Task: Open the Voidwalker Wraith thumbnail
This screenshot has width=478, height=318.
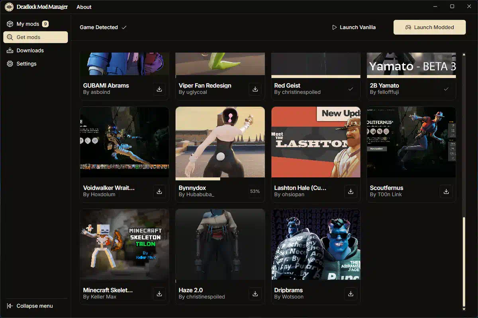Action: (125, 142)
